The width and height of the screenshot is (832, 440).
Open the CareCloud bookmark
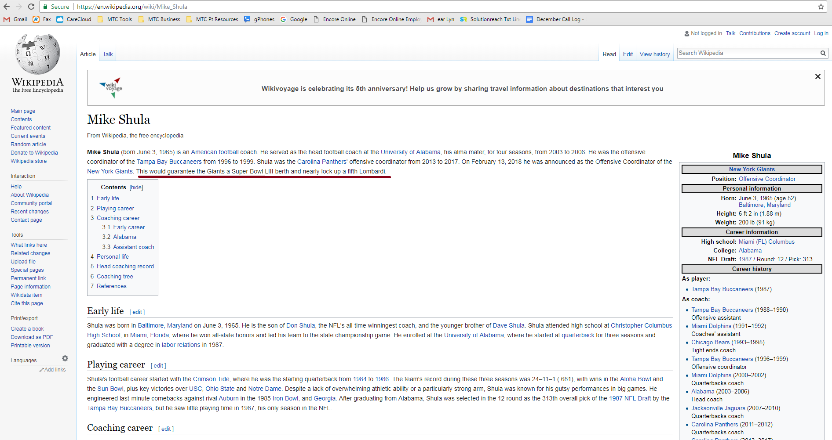point(74,19)
